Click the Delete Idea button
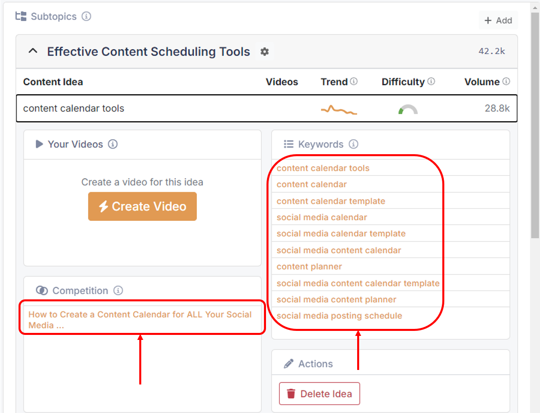Screen dimensions: 540x413 click(319, 393)
